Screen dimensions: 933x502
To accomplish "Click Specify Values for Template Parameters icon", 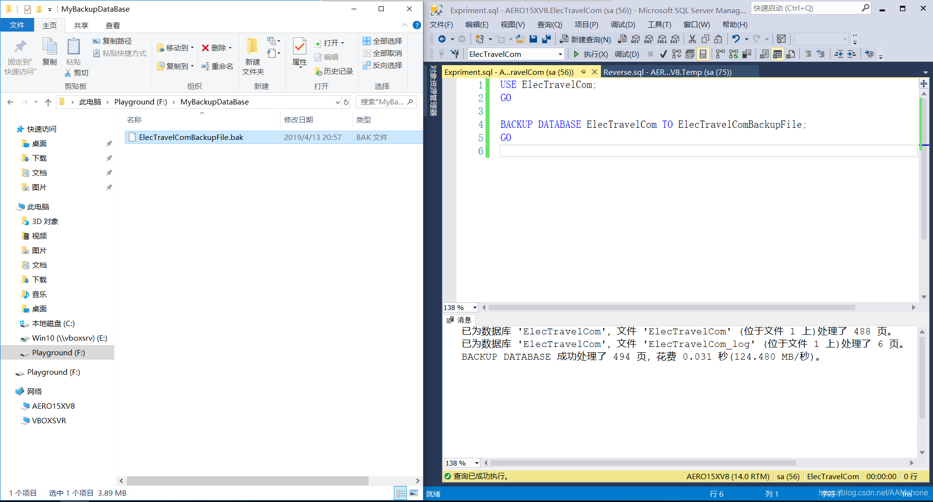I will pyautogui.click(x=870, y=54).
